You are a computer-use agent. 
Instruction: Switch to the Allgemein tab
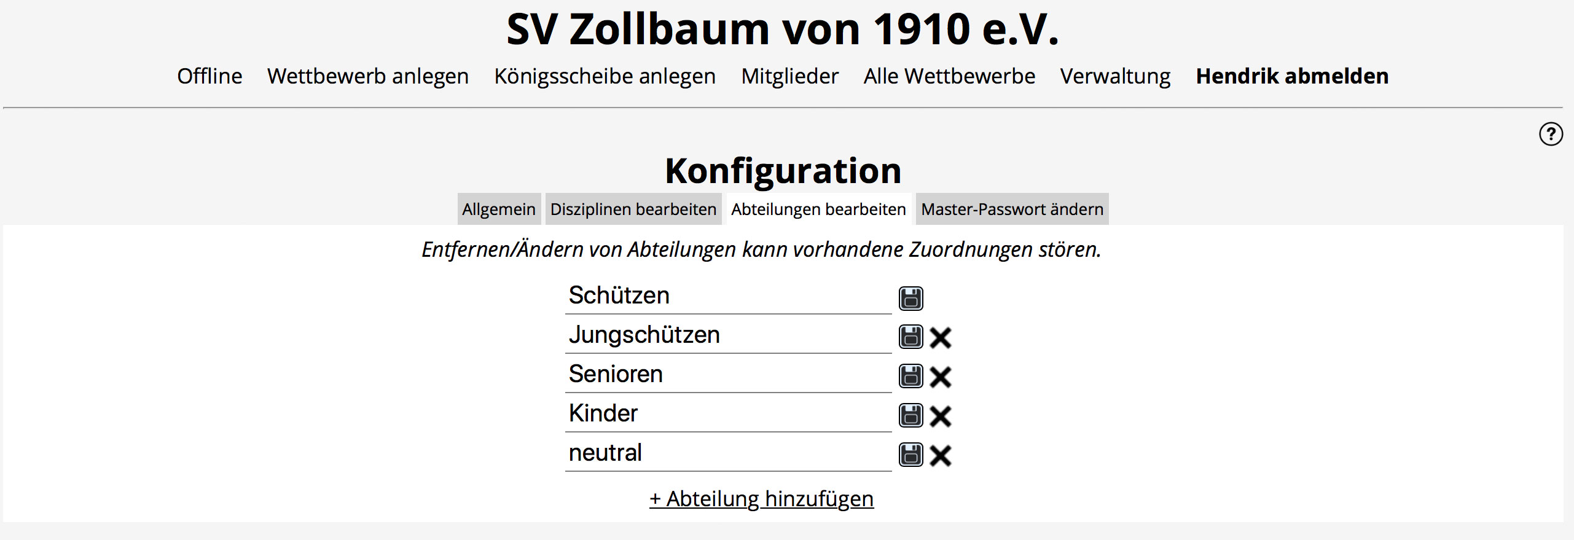click(498, 209)
